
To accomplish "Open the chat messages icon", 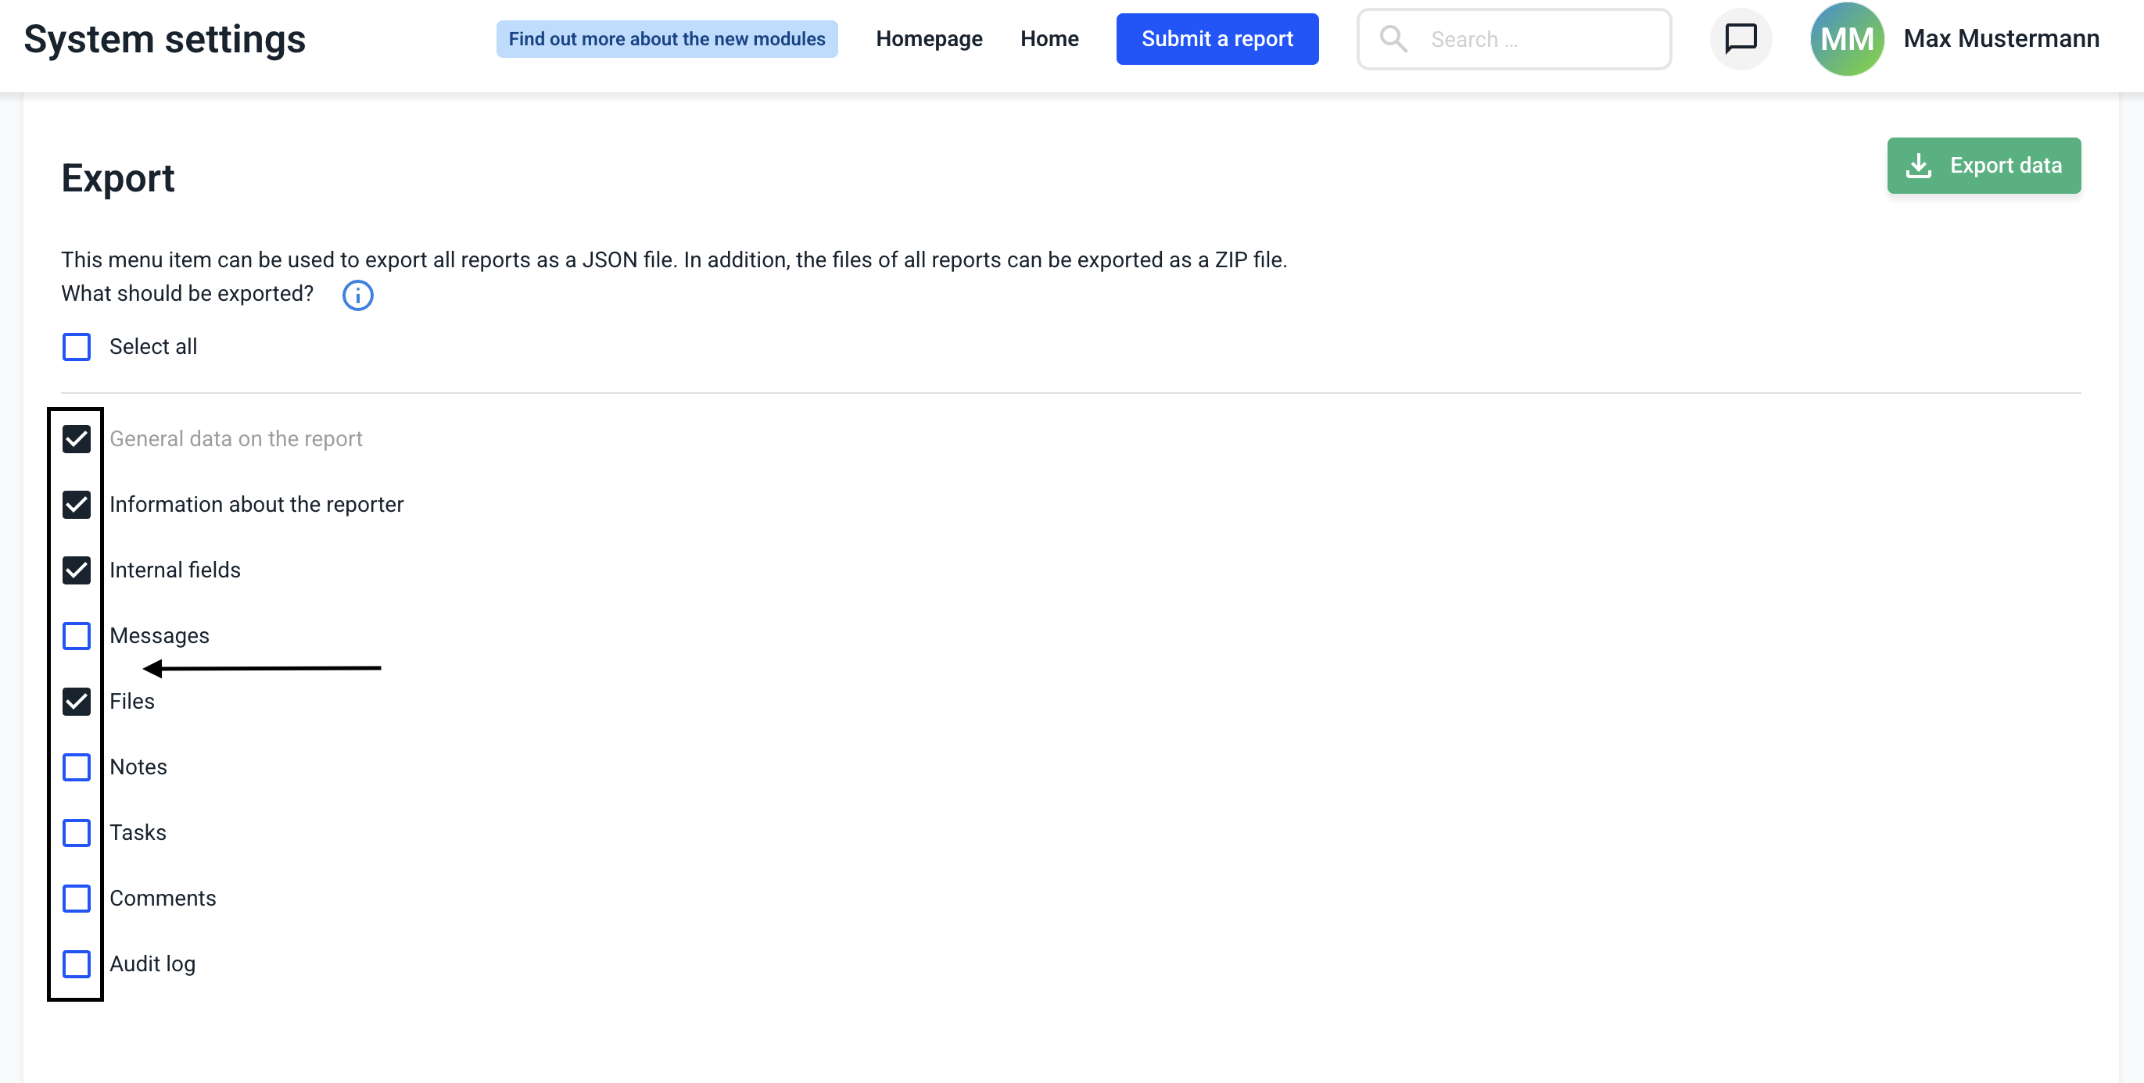I will 1740,38.
